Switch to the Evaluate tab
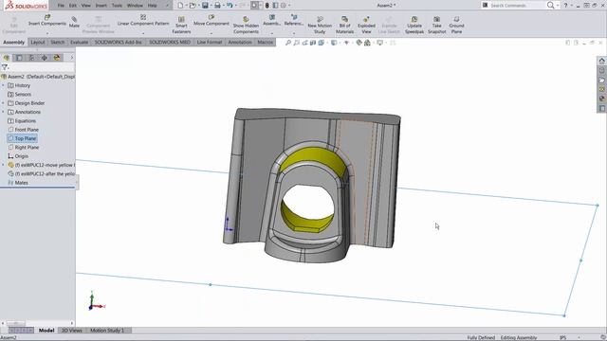607x341 pixels. coord(80,42)
